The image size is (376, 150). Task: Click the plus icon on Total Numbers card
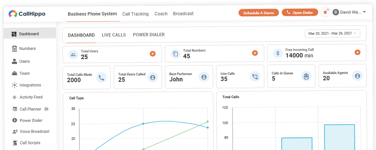(x=255, y=53)
